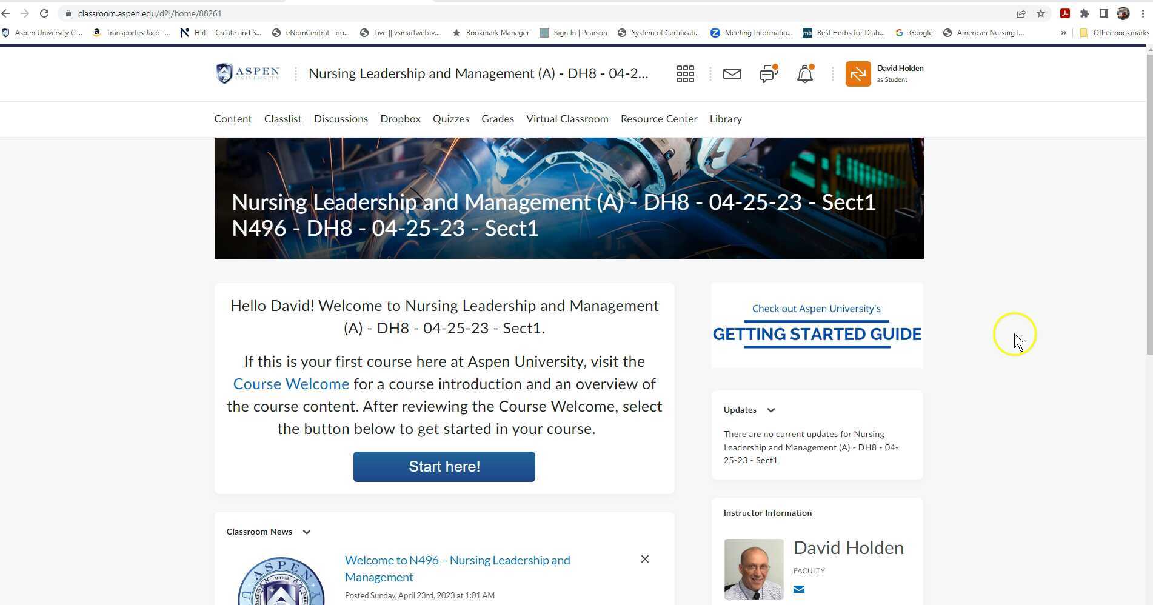Show hidden bookmarks with the chevron
Image resolution: width=1153 pixels, height=605 pixels.
click(x=1063, y=33)
